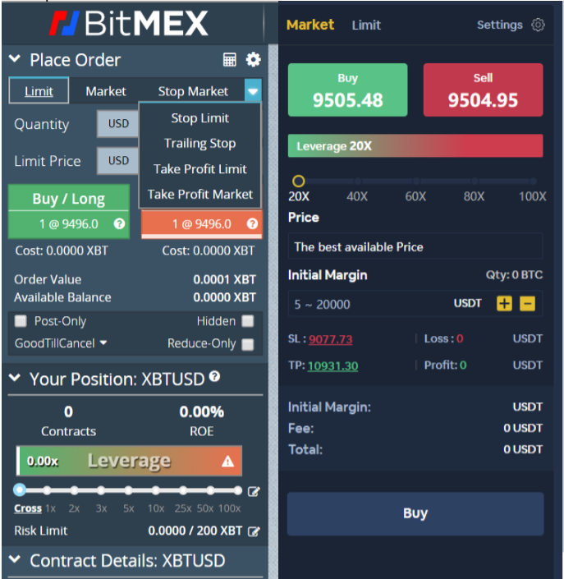
Task: Click the orange 1 @ 9496.0 sell button
Action: [202, 223]
